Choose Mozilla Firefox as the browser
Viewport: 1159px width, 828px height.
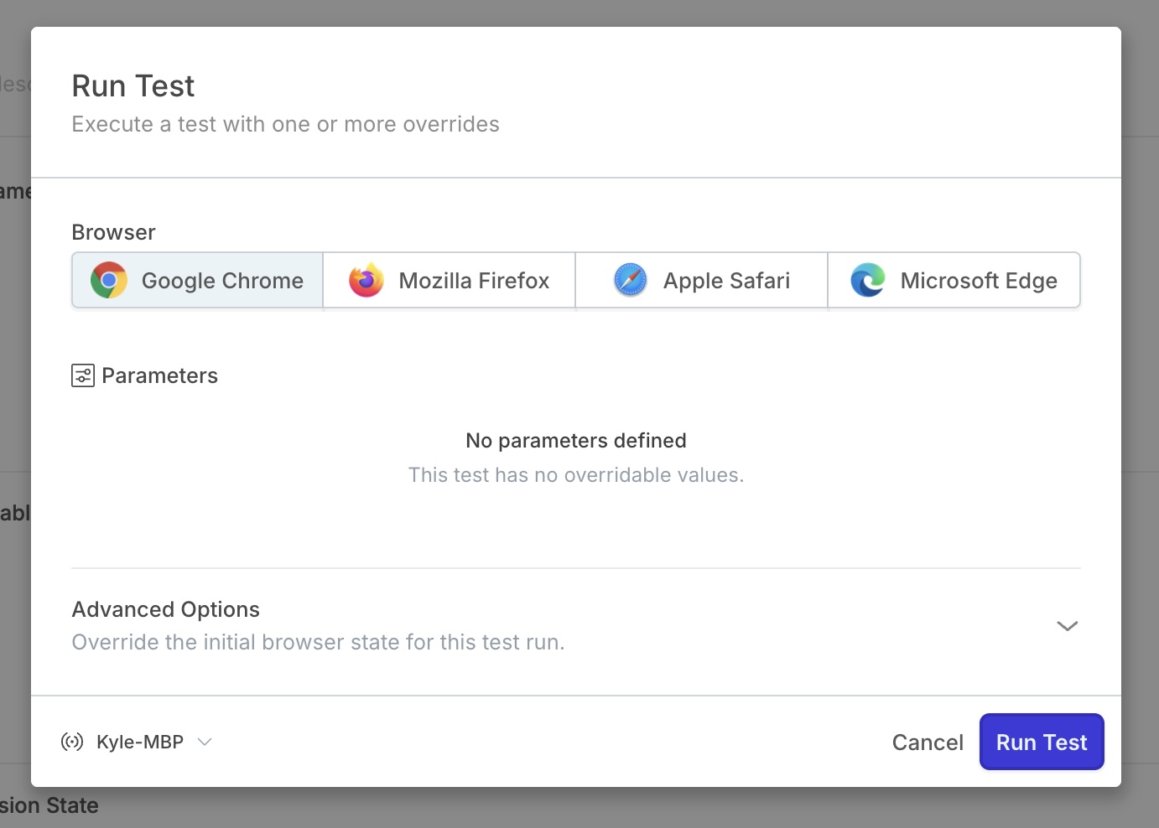click(x=474, y=281)
